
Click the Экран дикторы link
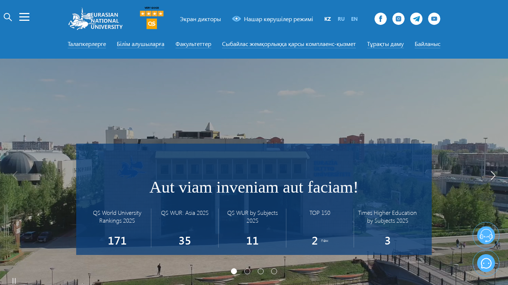point(200,19)
